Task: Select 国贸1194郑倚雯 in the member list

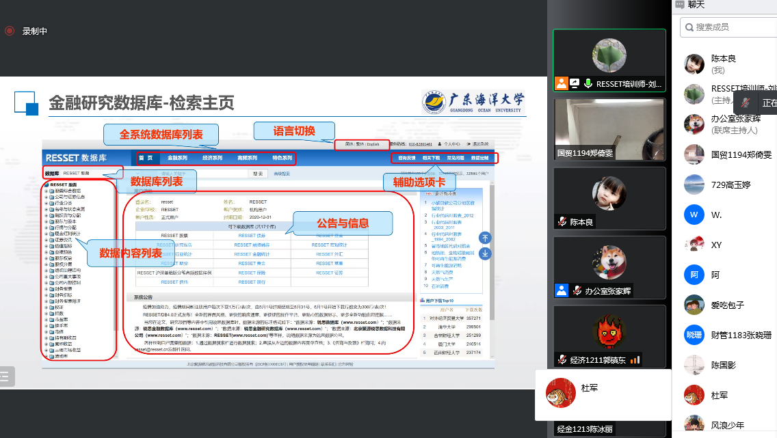Action: [x=741, y=154]
